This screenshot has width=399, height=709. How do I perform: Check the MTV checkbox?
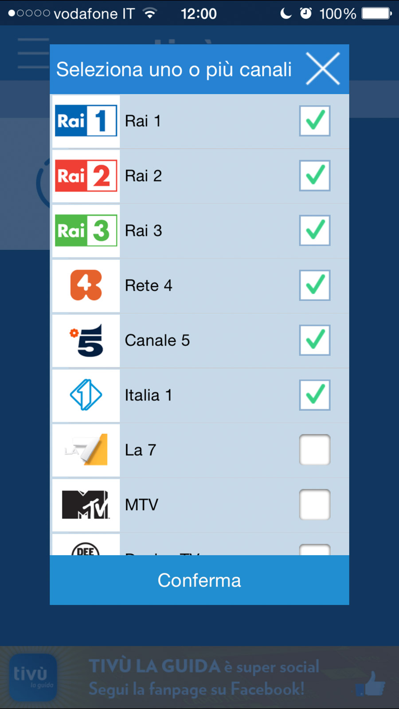tap(315, 505)
